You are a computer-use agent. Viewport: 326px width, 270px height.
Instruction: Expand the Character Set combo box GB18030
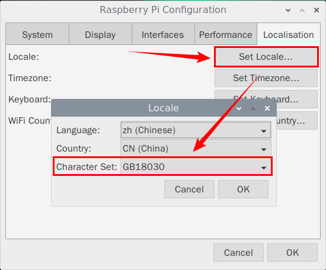pos(196,166)
